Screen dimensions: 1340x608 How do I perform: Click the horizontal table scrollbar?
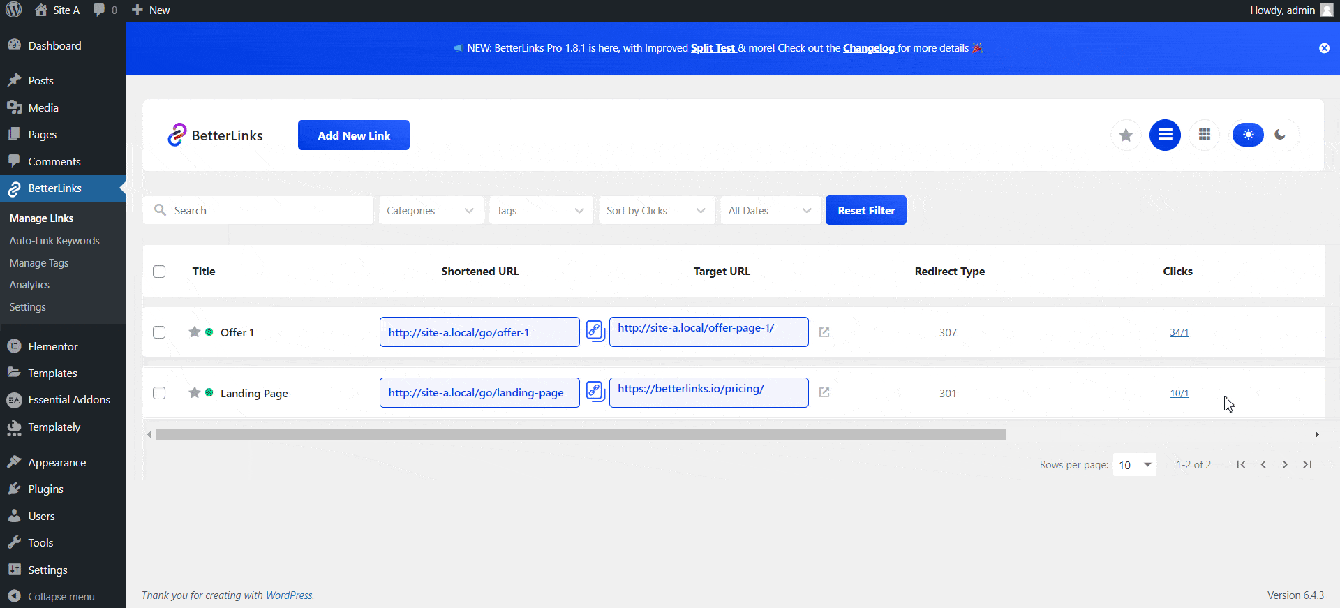(581, 435)
